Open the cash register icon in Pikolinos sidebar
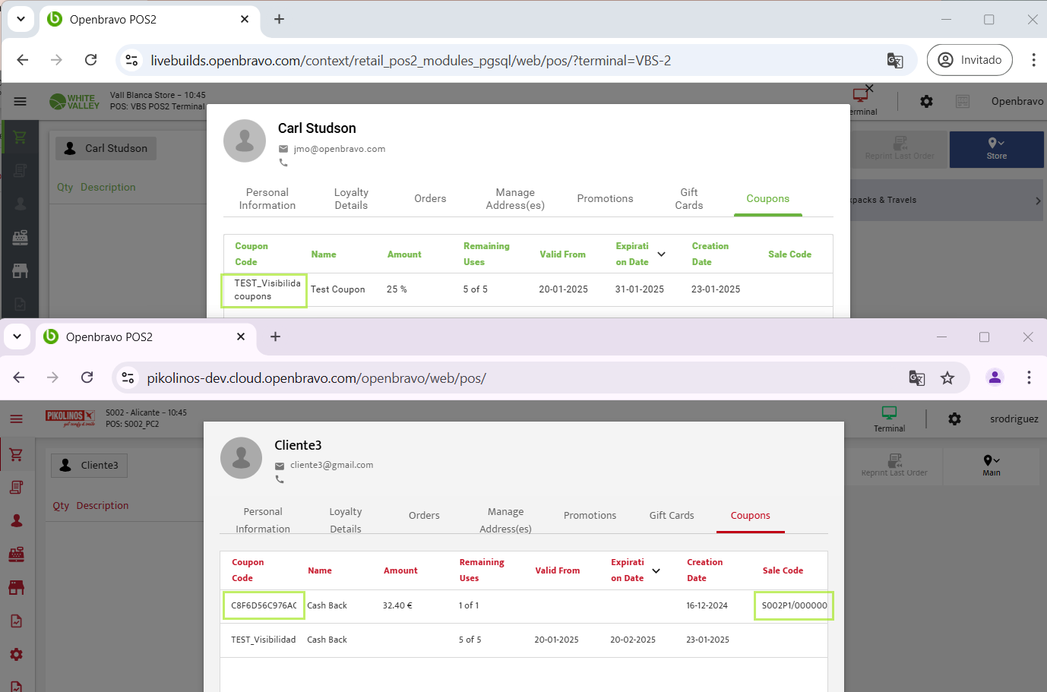This screenshot has width=1047, height=692. (16, 555)
